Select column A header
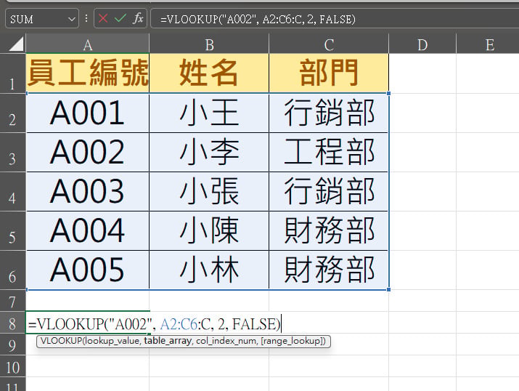Screen dimensions: 519x391 coord(88,45)
